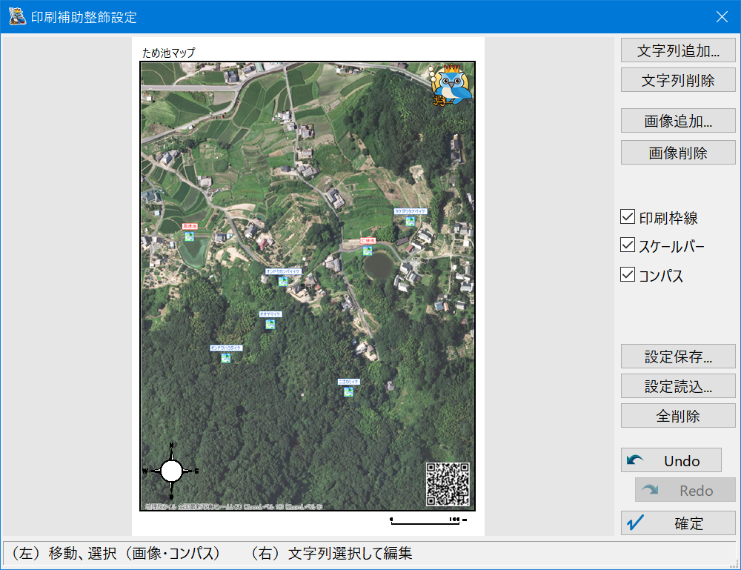Save settings with 設定保存...
Image resolution: width=741 pixels, height=570 pixels.
678,357
